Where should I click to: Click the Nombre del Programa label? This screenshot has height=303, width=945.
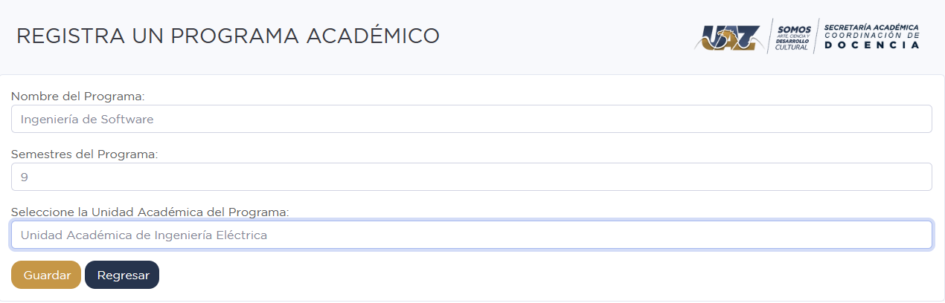pos(77,96)
